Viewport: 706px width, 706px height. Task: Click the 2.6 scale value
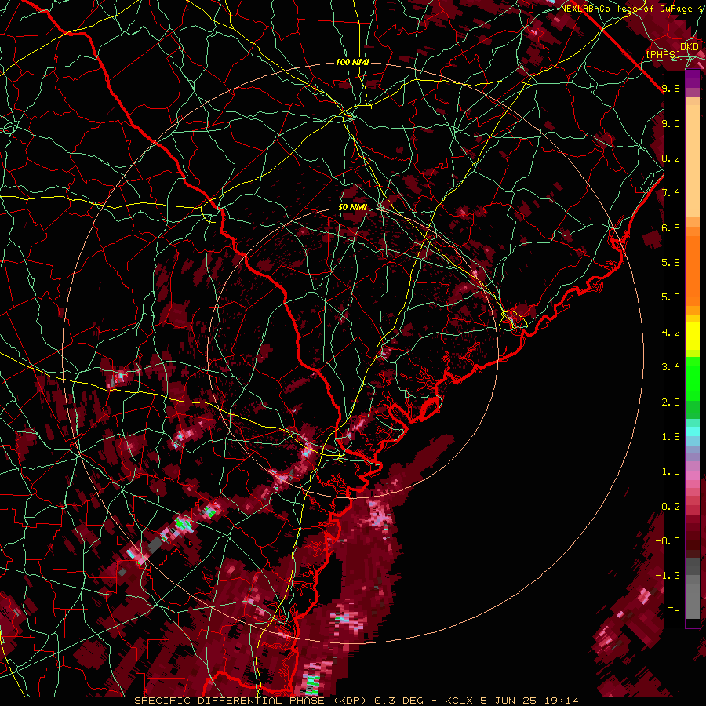671,402
